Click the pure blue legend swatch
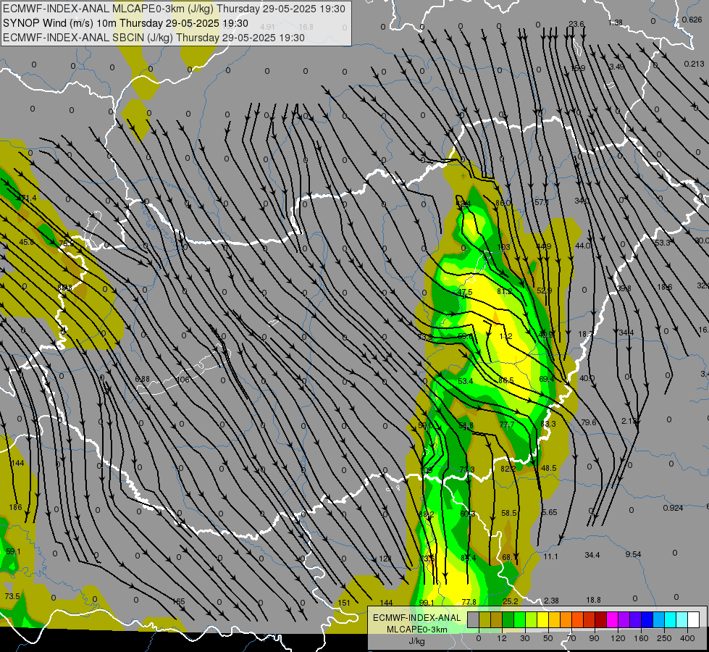Image resolution: width=709 pixels, height=652 pixels. coord(647,619)
